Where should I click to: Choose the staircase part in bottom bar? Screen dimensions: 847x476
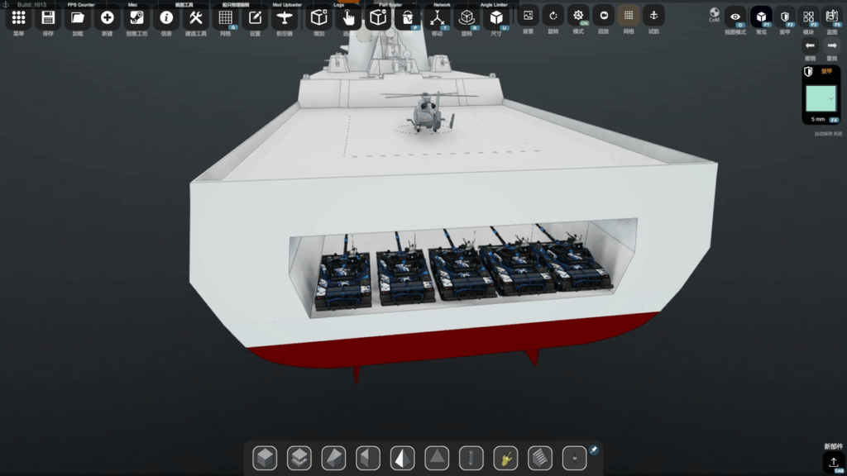tap(539, 457)
